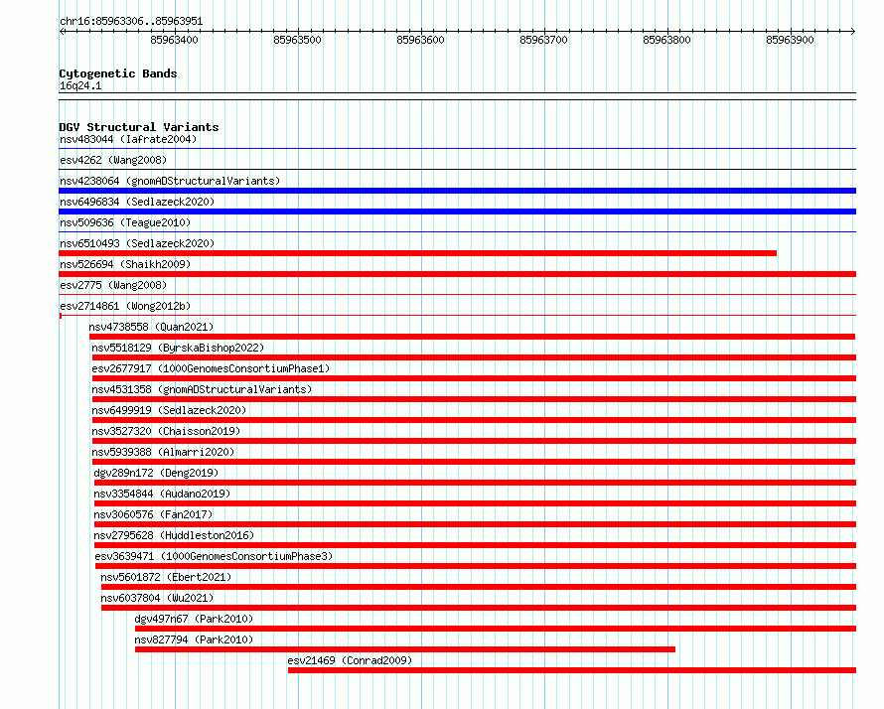Open the nsv5939388 (Almarri2020) label
The height and width of the screenshot is (709, 884).
(x=163, y=452)
